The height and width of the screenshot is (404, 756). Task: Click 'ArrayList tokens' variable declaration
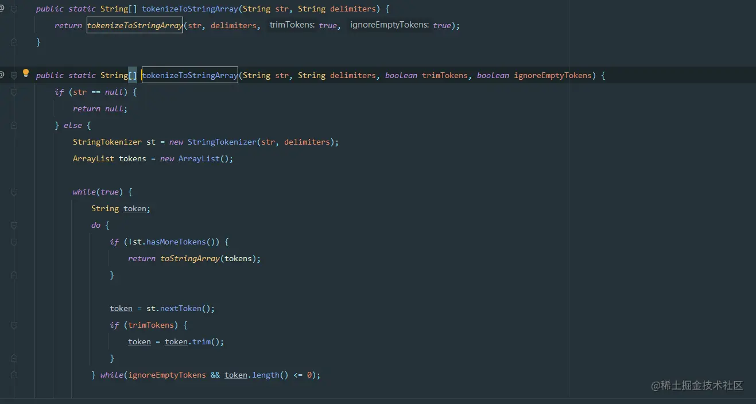pos(110,158)
